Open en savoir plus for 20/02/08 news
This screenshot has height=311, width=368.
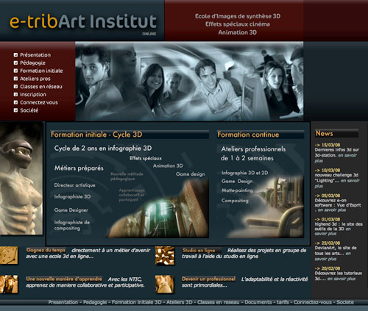[342, 279]
